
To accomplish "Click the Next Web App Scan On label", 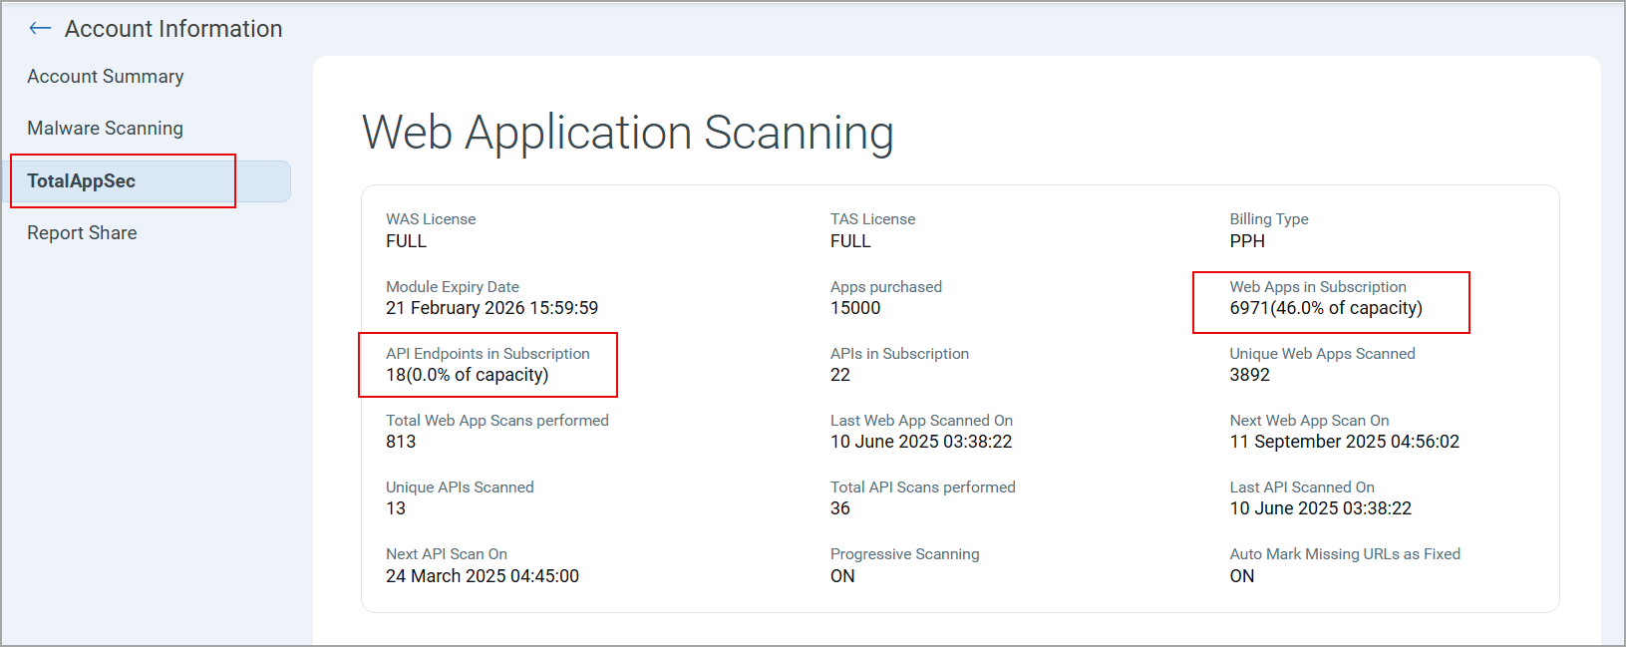I will [1309, 421].
